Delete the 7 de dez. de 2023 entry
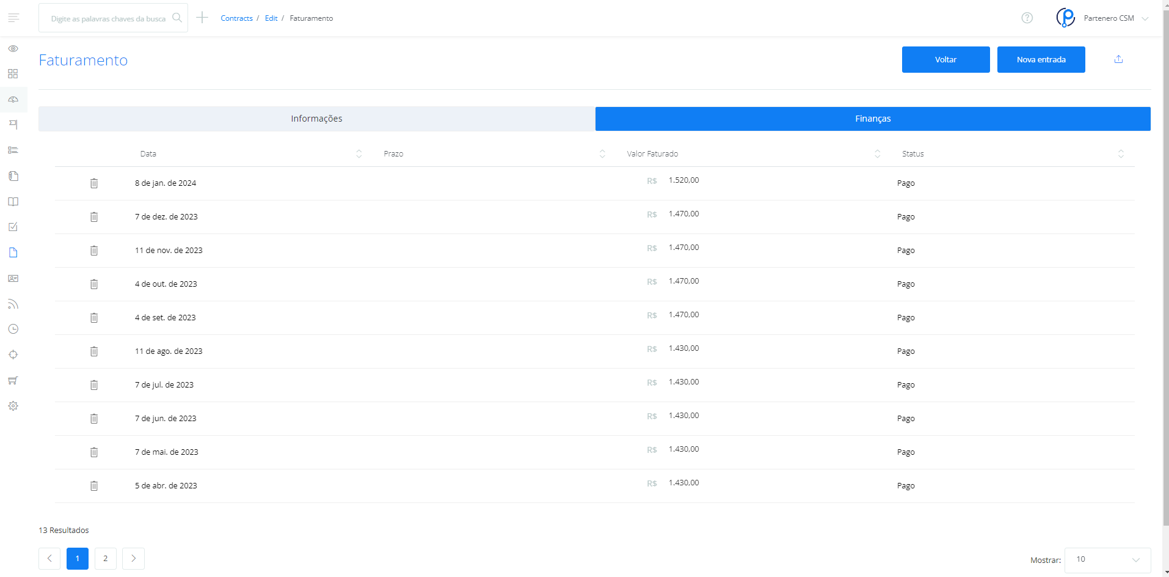The height and width of the screenshot is (577, 1169). coord(94,217)
